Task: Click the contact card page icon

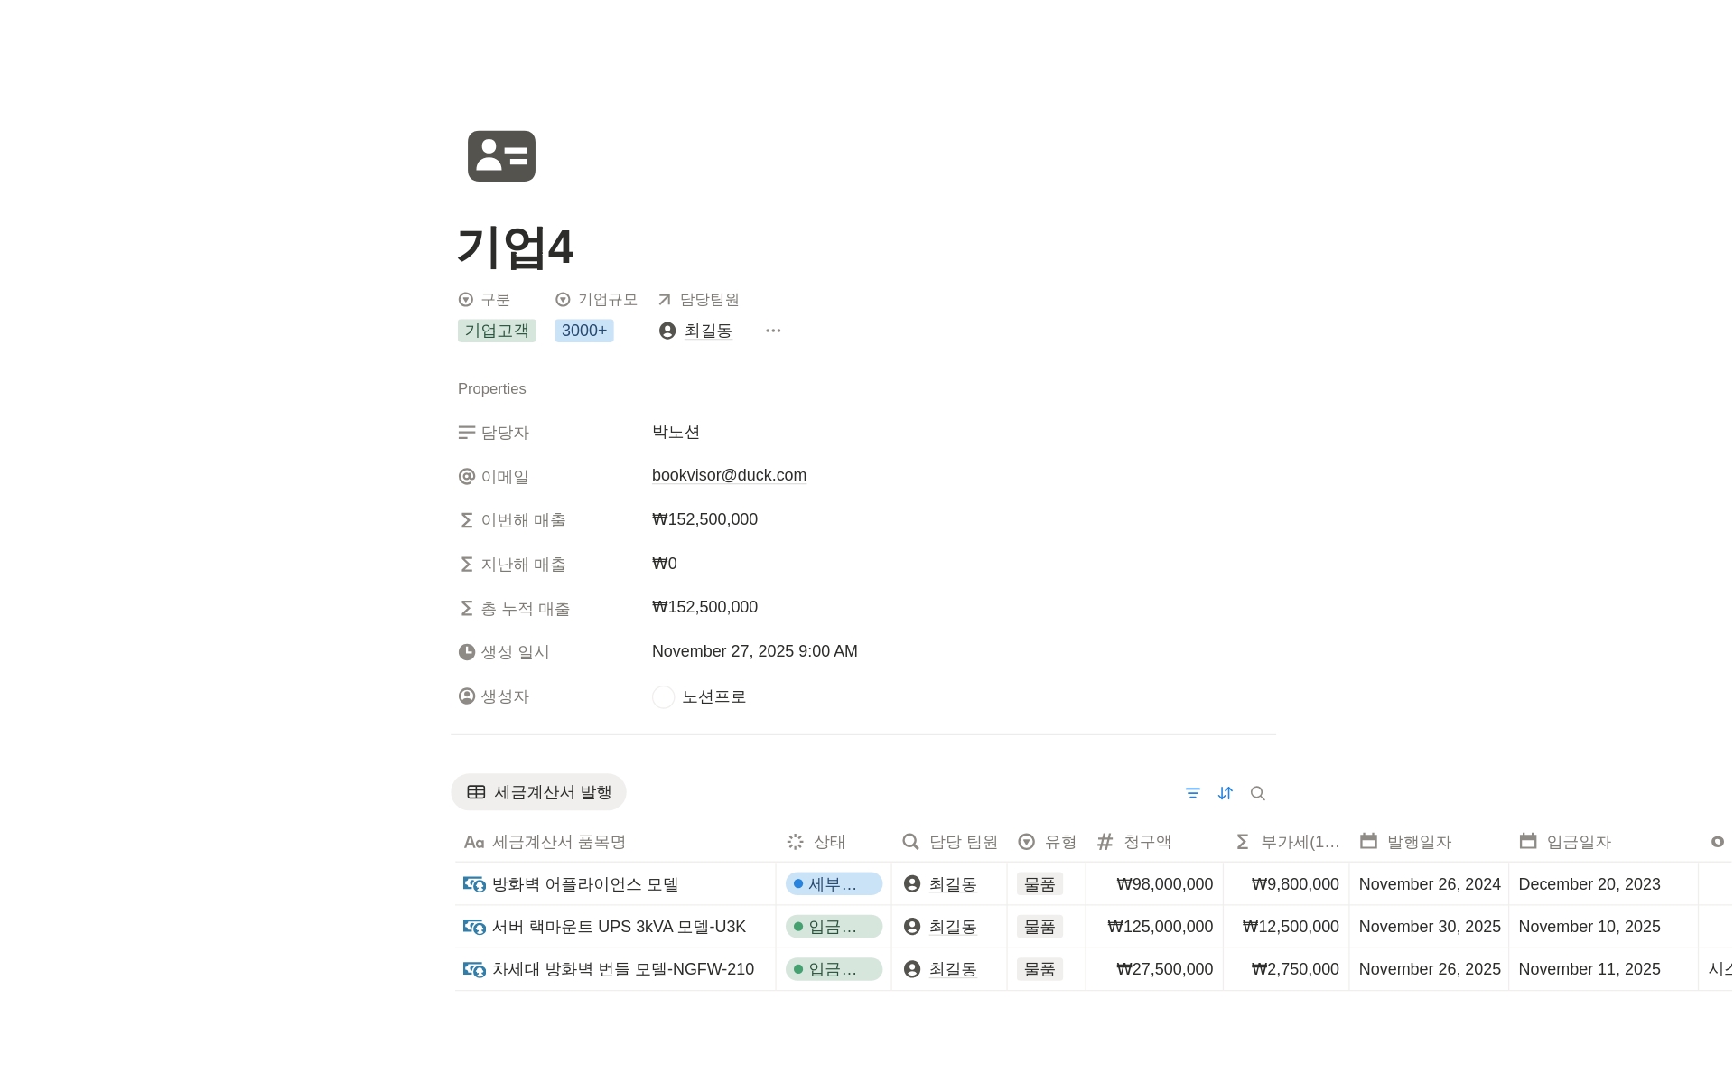Action: [501, 156]
